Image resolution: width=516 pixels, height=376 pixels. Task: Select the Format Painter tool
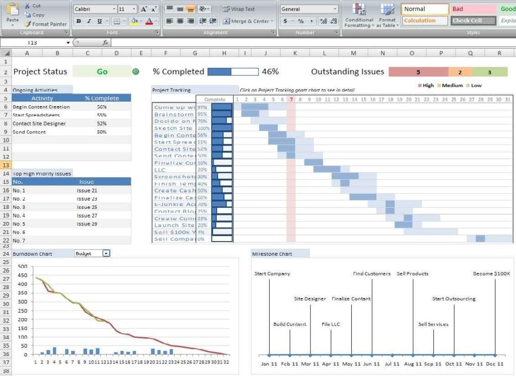pyautogui.click(x=45, y=24)
